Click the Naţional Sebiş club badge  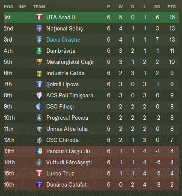[x=39, y=28]
